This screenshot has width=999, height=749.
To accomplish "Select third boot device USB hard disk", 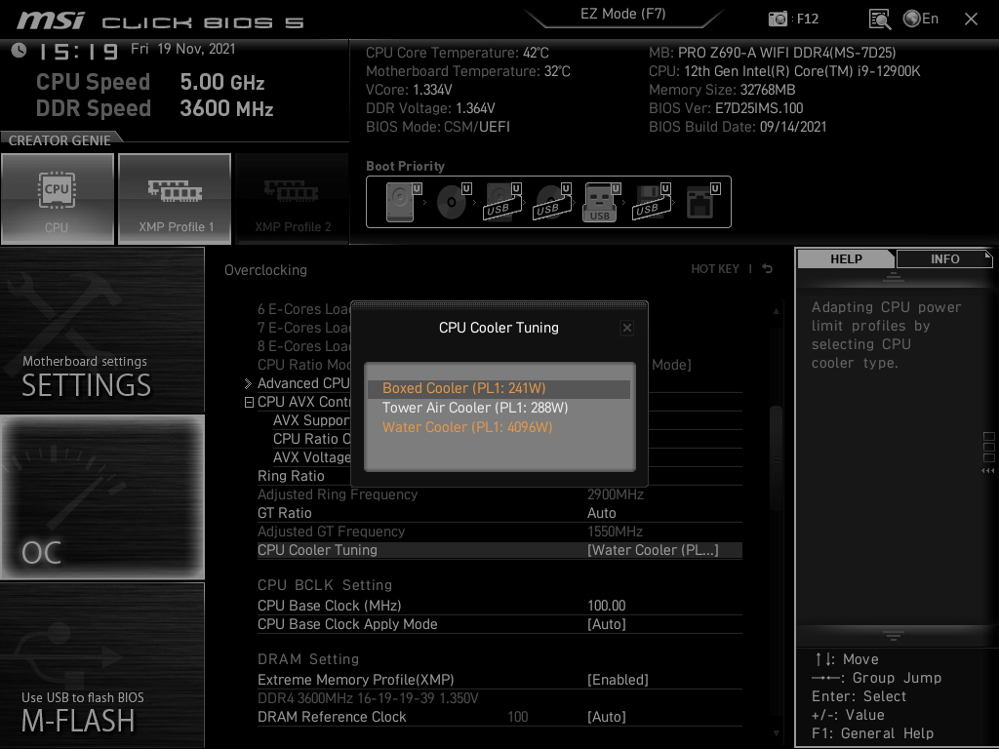I will 502,202.
